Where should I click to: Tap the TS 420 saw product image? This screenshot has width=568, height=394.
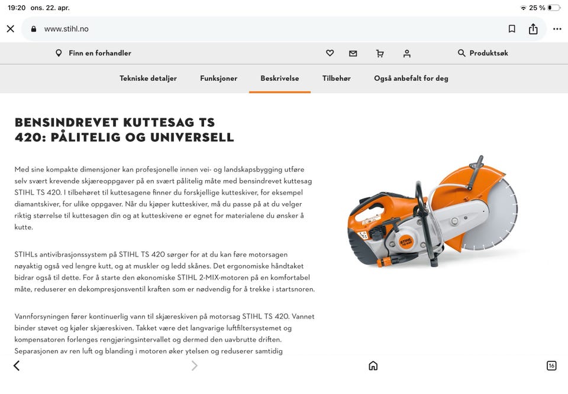click(433, 213)
